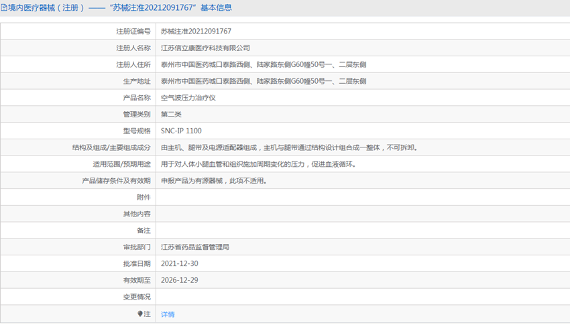
Task: Click approving department 江苏省药品监督管理局
Action: pyautogui.click(x=195, y=247)
